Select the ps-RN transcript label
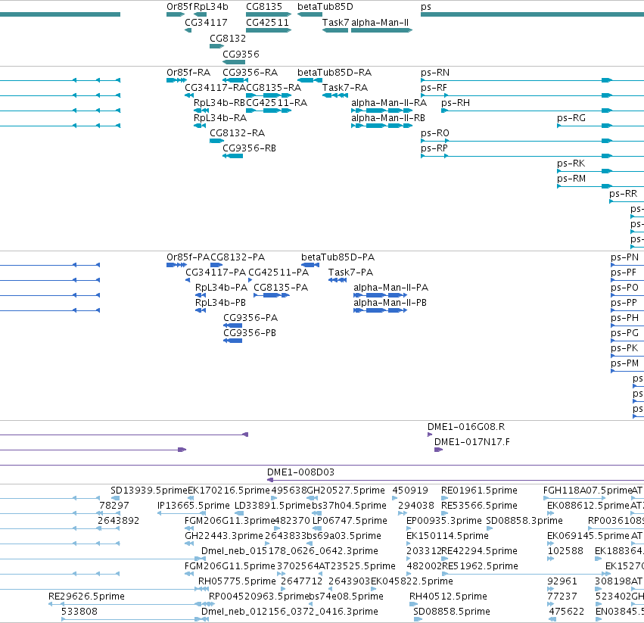 pyautogui.click(x=435, y=73)
